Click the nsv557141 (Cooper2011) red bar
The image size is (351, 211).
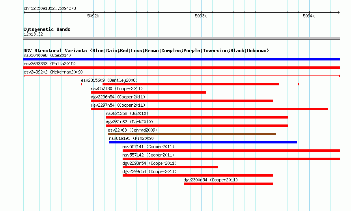pos(231,151)
